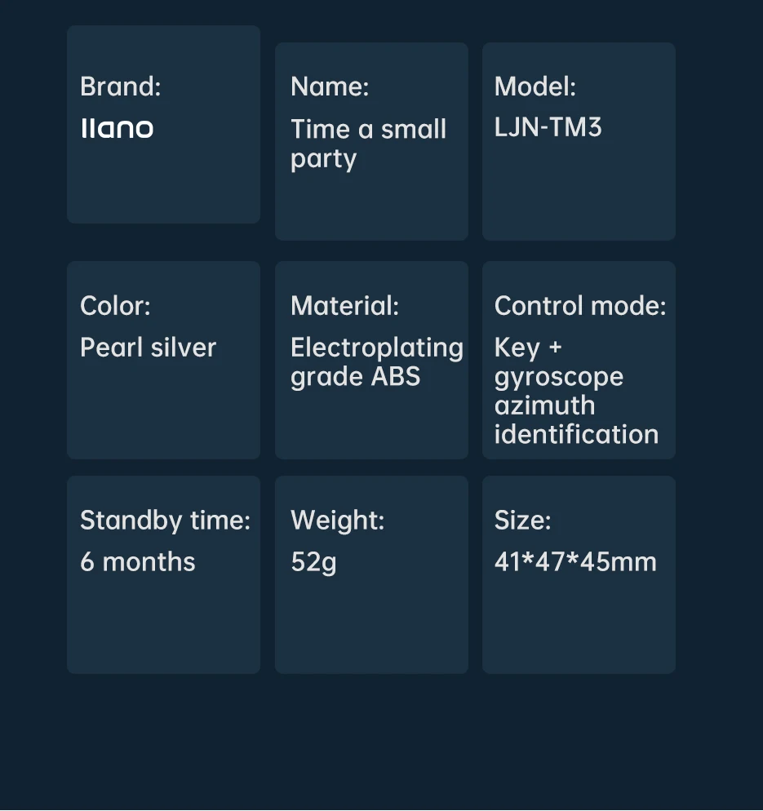The height and width of the screenshot is (811, 763).
Task: Select 'Electroplating grade ABS' text
Action: [376, 362]
